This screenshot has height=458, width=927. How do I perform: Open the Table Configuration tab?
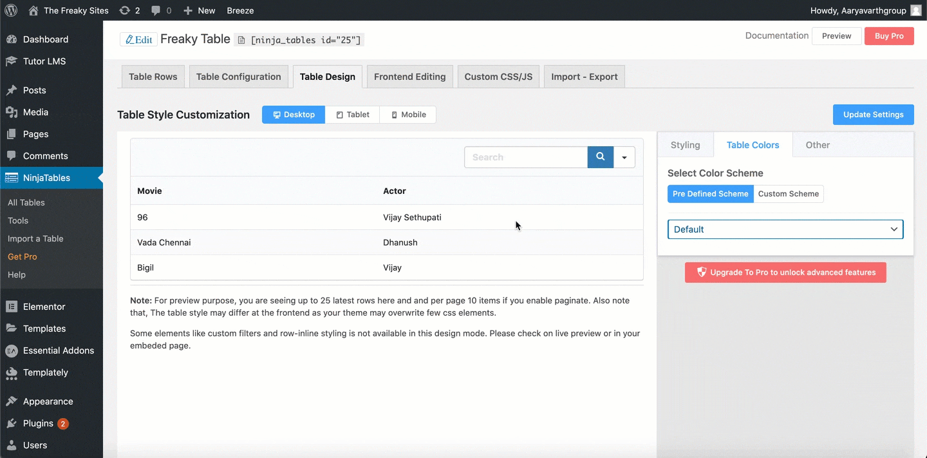click(239, 77)
